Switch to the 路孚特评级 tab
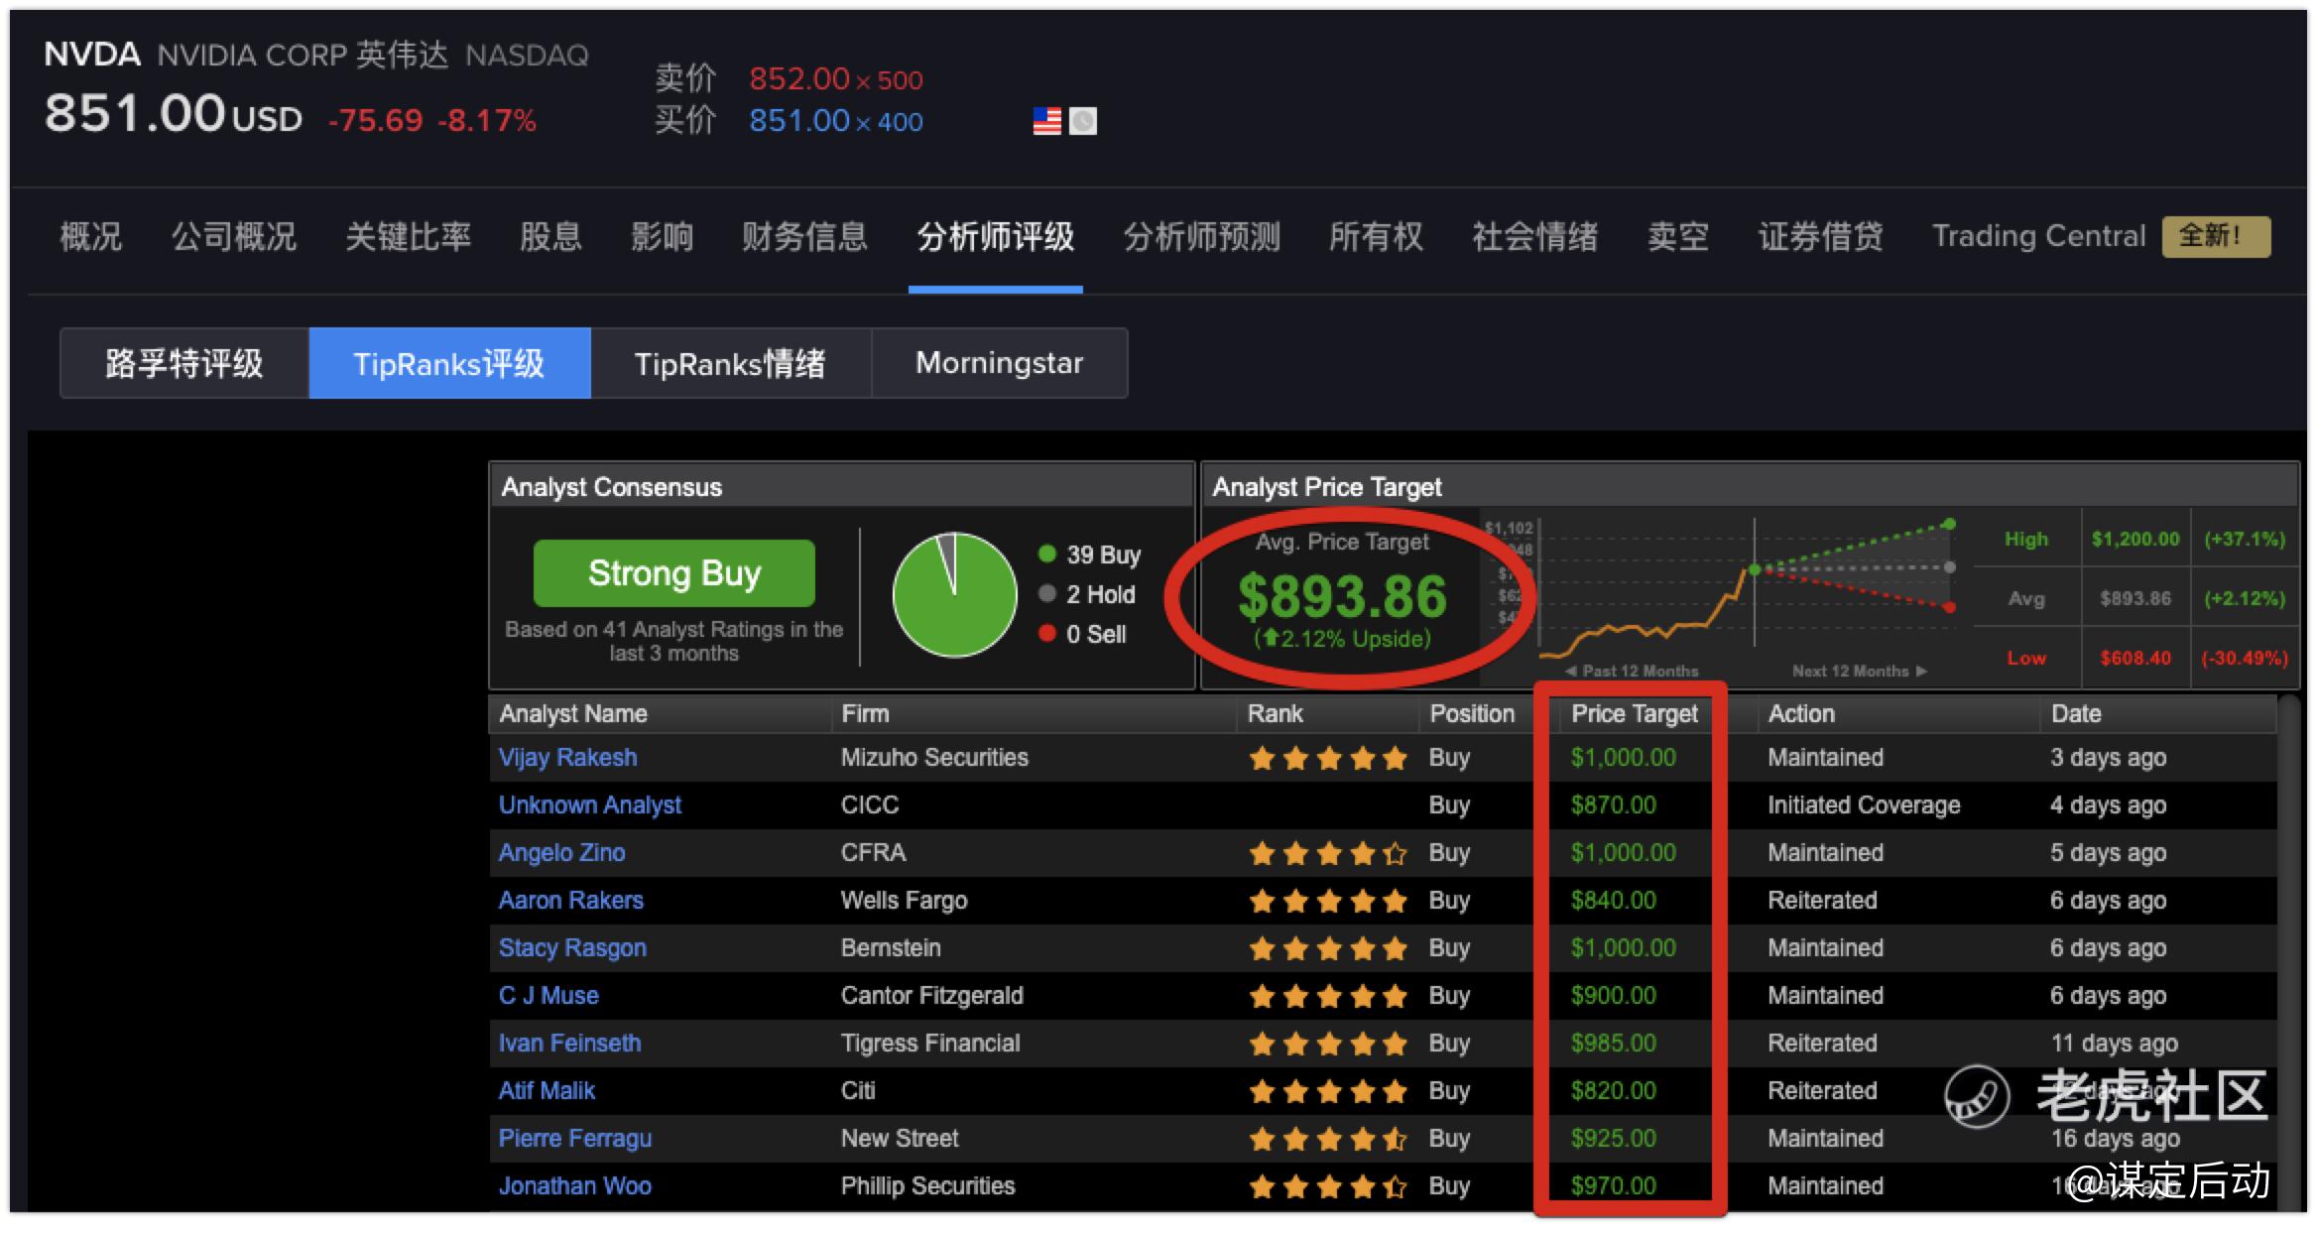 (184, 363)
